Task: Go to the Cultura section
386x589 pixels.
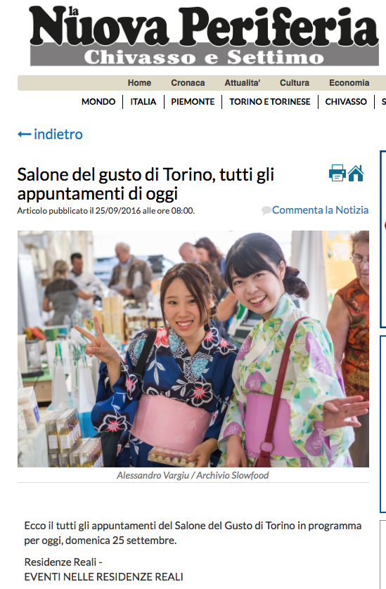Action: [x=295, y=83]
